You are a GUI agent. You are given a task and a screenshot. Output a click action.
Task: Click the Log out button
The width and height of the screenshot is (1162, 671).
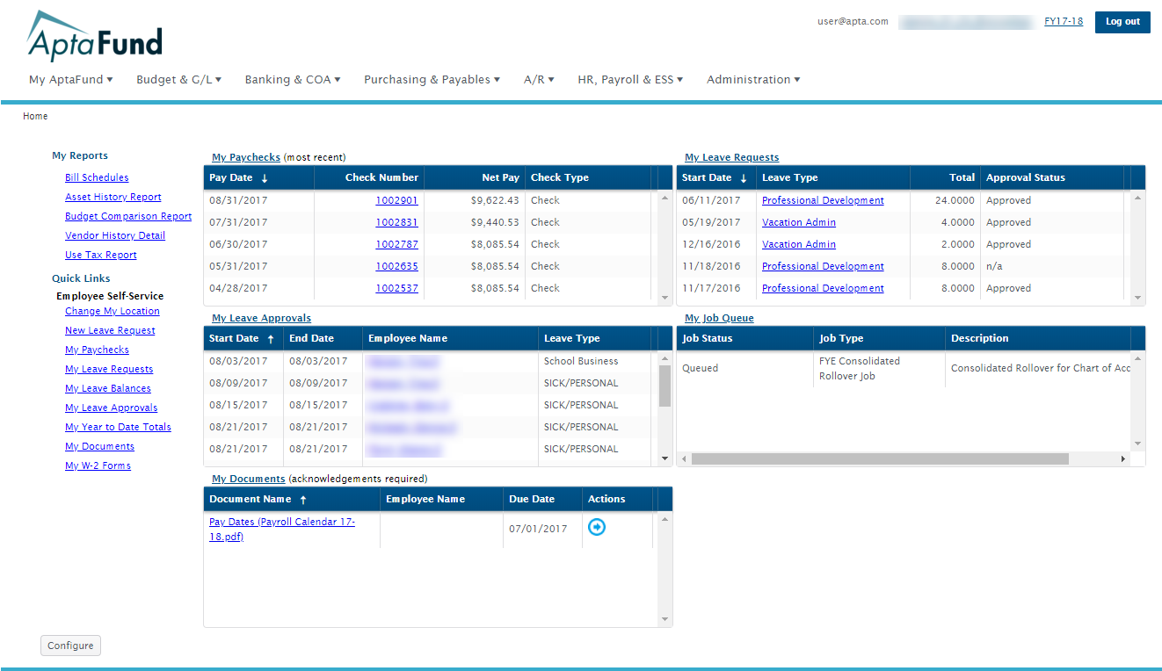pyautogui.click(x=1122, y=22)
